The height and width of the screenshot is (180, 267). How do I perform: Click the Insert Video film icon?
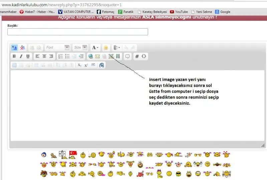118,56
